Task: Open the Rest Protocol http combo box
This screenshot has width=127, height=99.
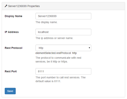Action: click(x=63, y=48)
